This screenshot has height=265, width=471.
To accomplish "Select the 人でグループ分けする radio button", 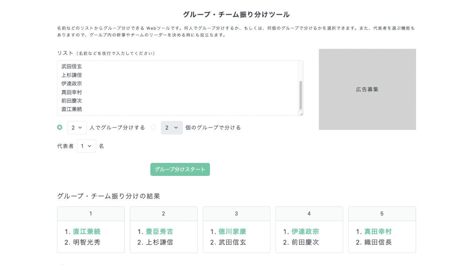I will [x=60, y=127].
